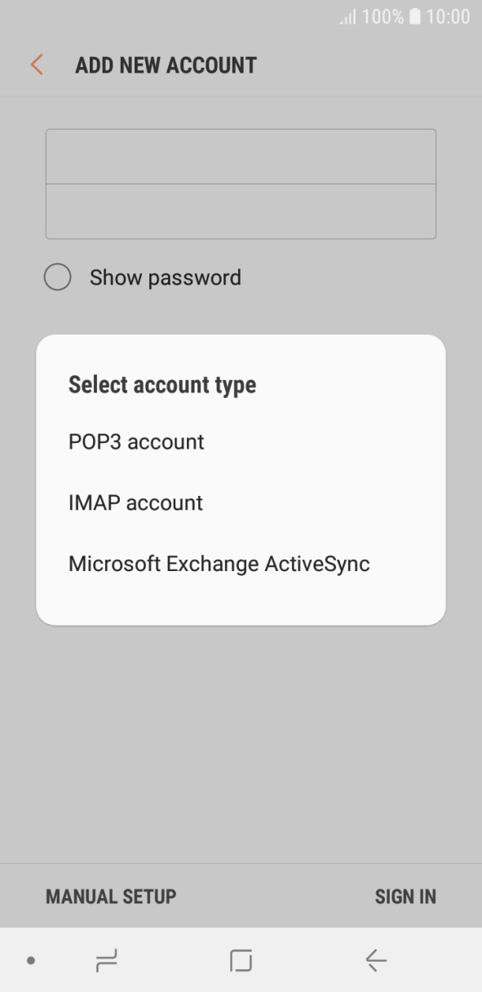
Task: Select POP3 account from the account type list
Action: coord(136,441)
